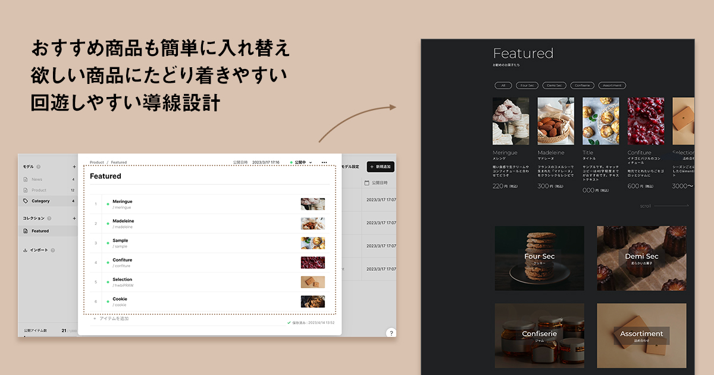Open the Meringue row in the list
The image size is (714, 375).
point(209,204)
